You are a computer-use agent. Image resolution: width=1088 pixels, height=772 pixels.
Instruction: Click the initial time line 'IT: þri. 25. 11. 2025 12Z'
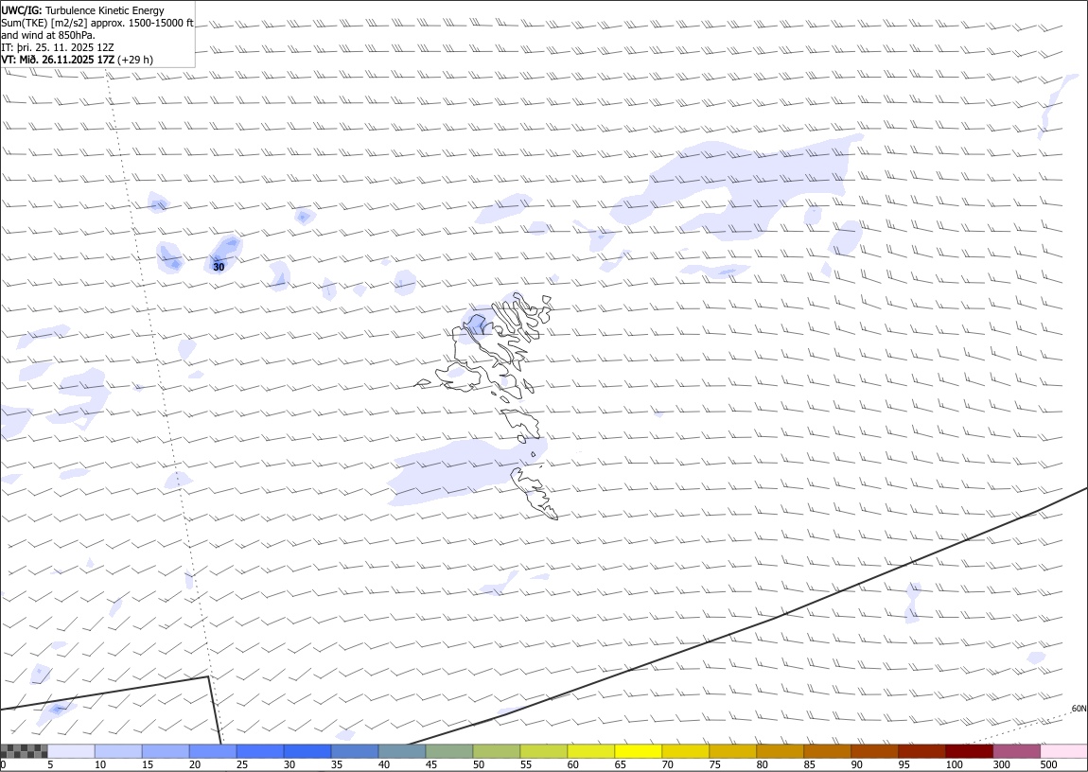58,47
